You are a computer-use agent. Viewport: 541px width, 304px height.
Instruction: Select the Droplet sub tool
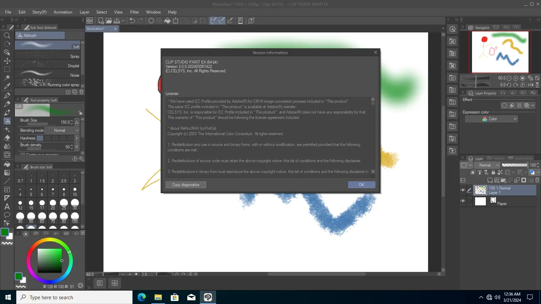[48, 65]
